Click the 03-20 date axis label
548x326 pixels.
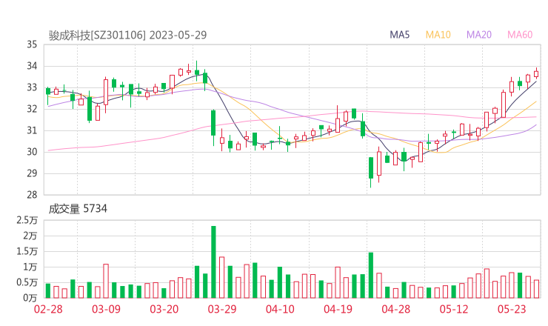[164, 309]
